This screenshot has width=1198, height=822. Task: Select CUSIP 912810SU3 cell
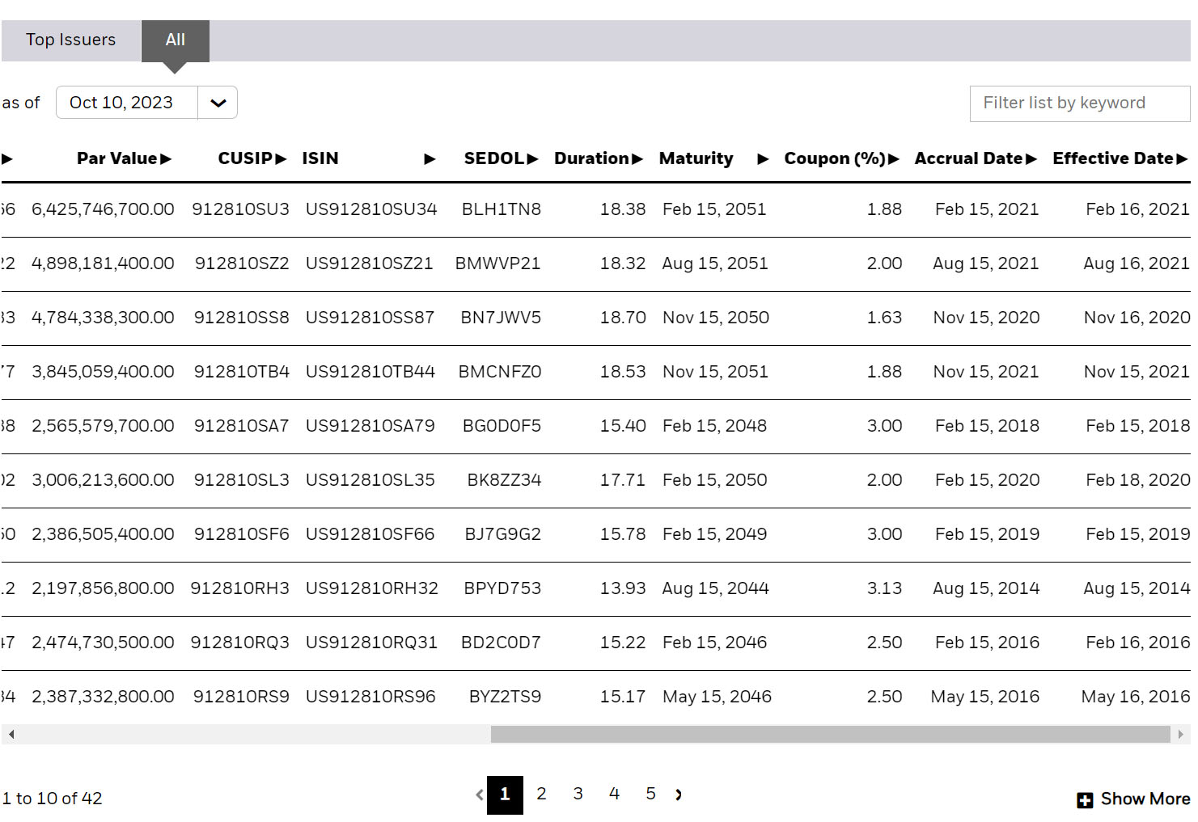point(240,209)
